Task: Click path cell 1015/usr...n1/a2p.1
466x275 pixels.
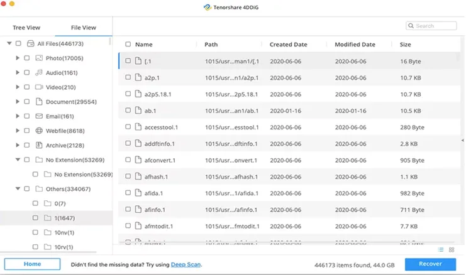Action: pos(232,78)
